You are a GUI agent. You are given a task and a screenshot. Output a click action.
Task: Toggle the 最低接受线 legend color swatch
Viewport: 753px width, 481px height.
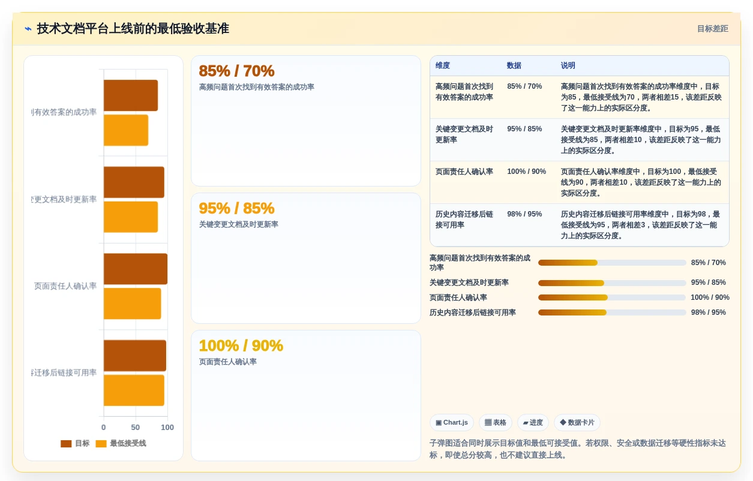[101, 444]
